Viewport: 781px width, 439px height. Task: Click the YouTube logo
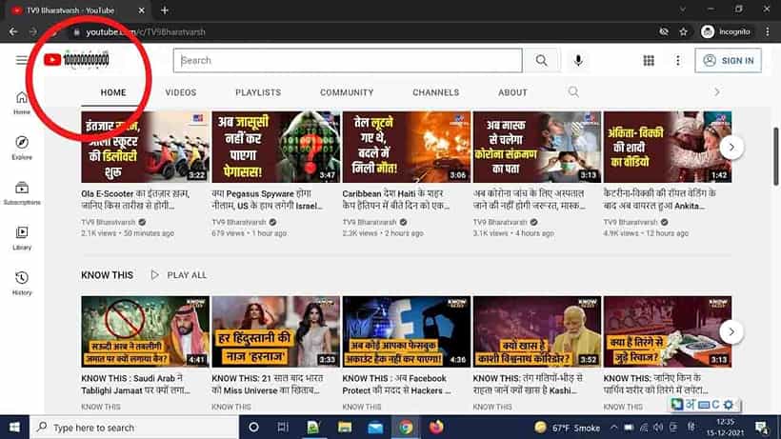(x=76, y=60)
